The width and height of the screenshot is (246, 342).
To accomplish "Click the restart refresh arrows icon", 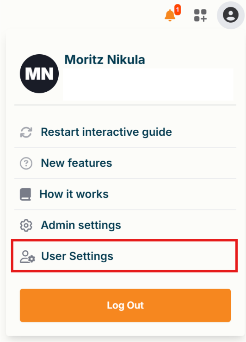I will [26, 133].
